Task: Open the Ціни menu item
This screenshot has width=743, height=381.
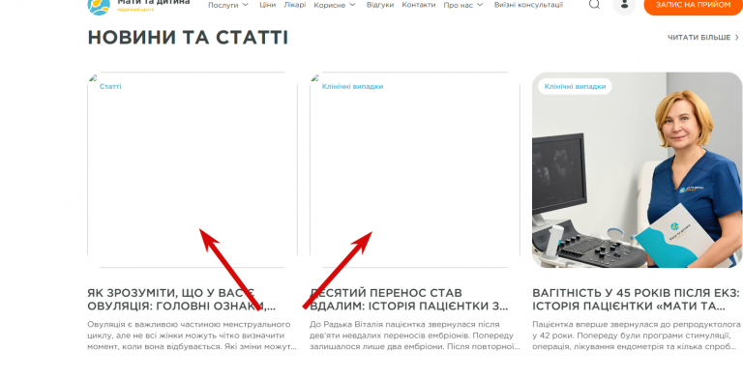Action: coord(268,5)
